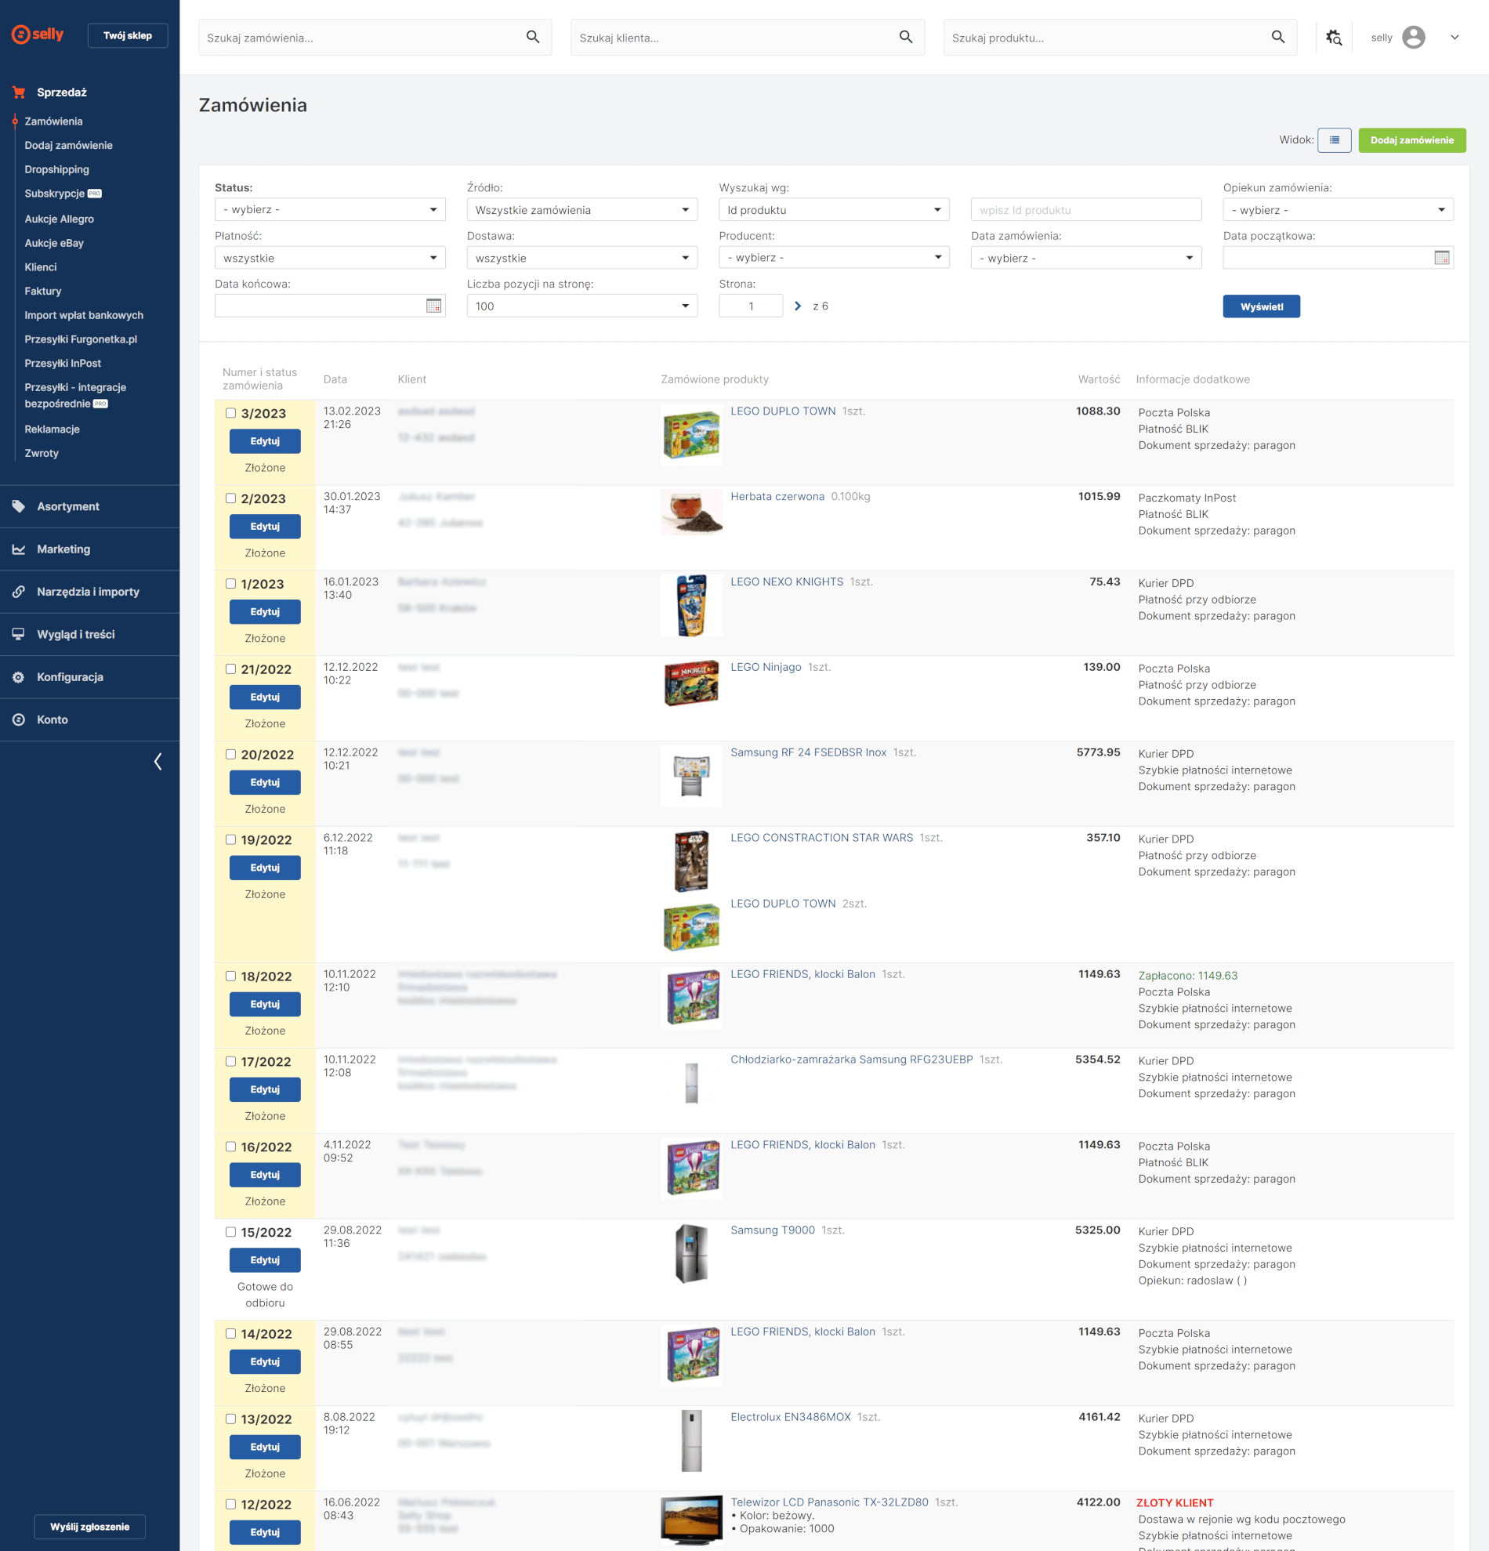Image resolution: width=1489 pixels, height=1551 pixels.
Task: Go to next page with arrow icon
Action: coord(798,306)
